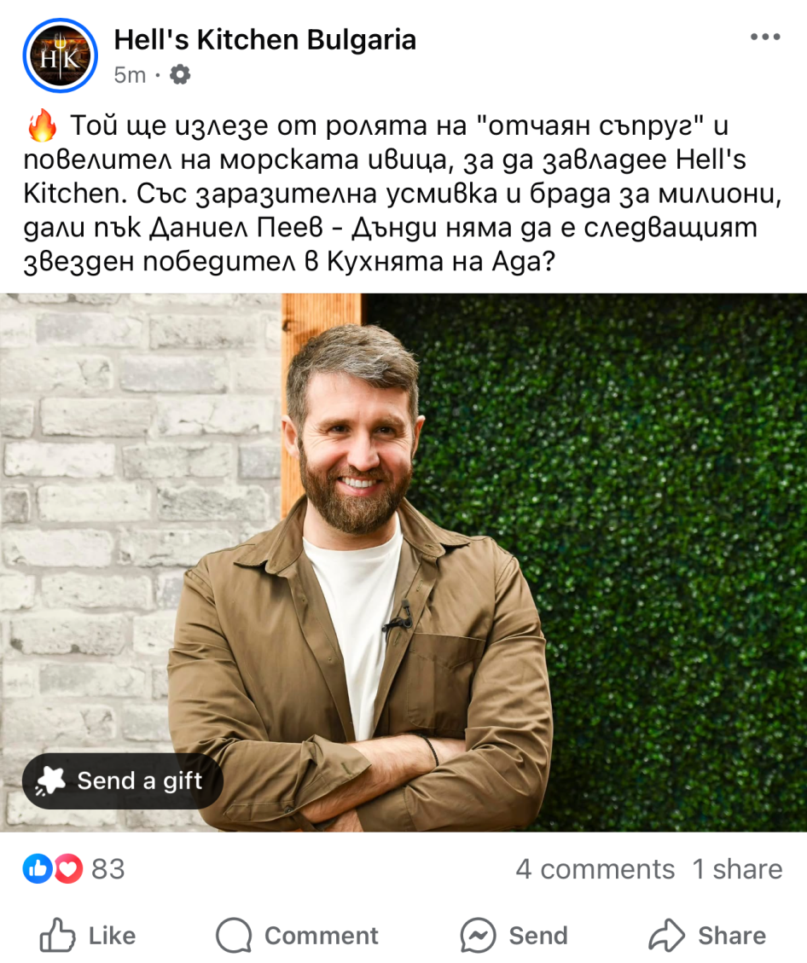Toggle Like with the thumbs-up icon
This screenshot has height=963, width=807.
[57, 935]
